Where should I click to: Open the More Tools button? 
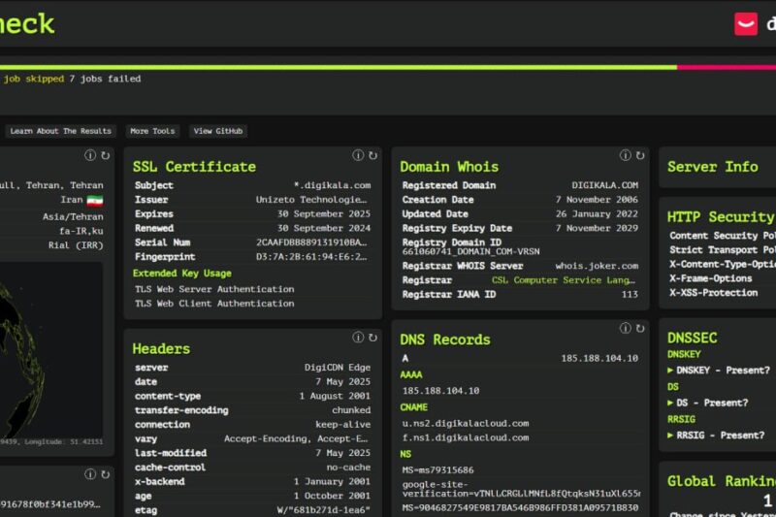152,131
